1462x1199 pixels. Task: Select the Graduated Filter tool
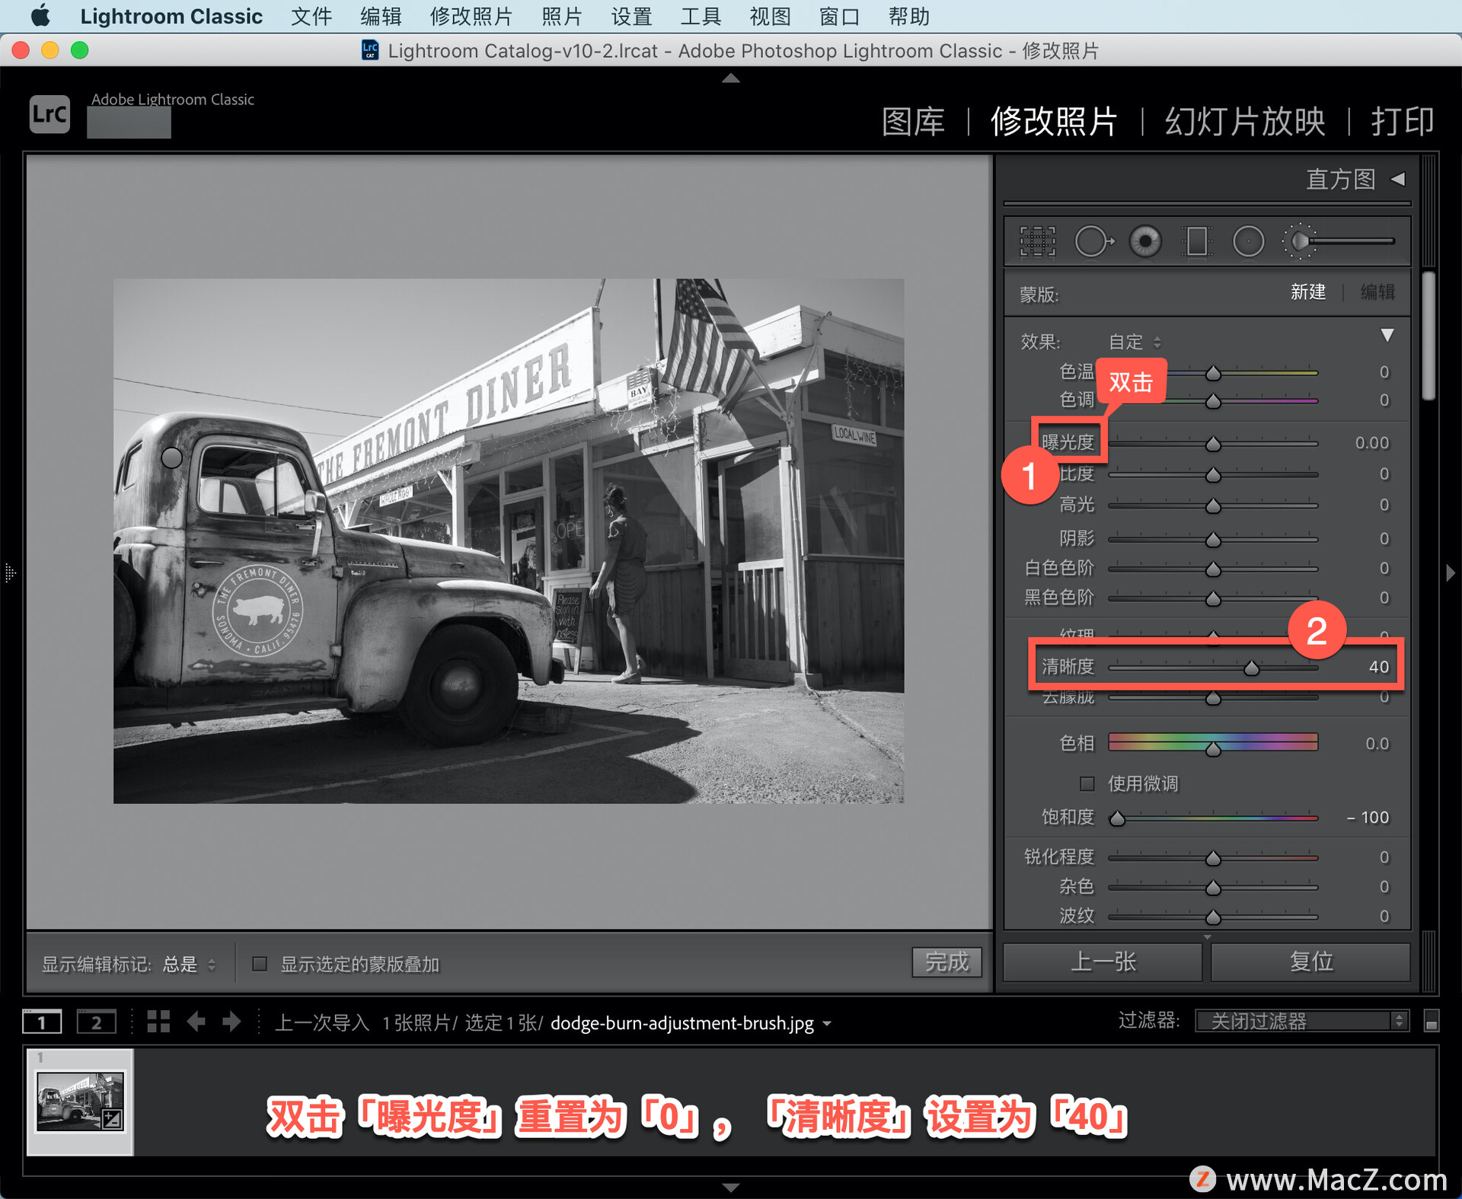1197,242
